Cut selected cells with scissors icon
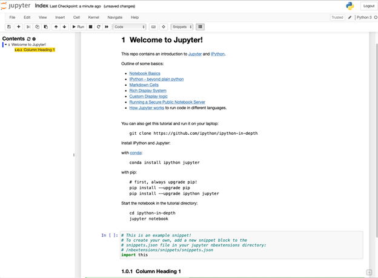Image resolution: width=378 pixels, height=278 pixels. 28,27
